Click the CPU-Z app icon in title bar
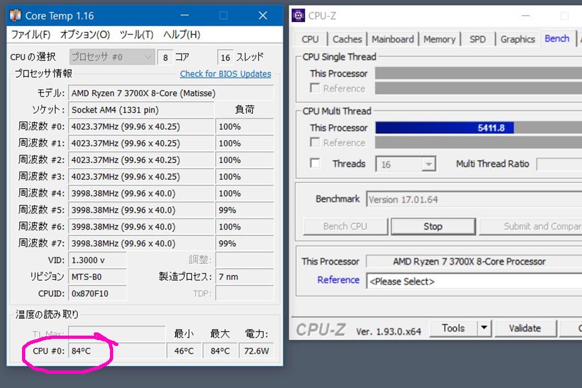The height and width of the screenshot is (388, 582). click(298, 16)
